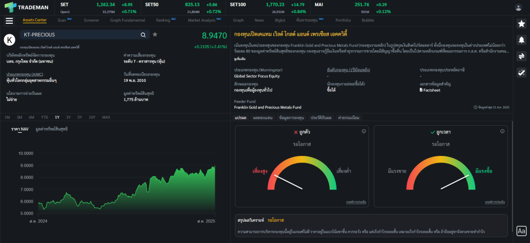The height and width of the screenshot is (243, 530).
Task: Open เกณฑ์การประเมิน link under ถูกเวลา gauge
Action: click(495, 202)
